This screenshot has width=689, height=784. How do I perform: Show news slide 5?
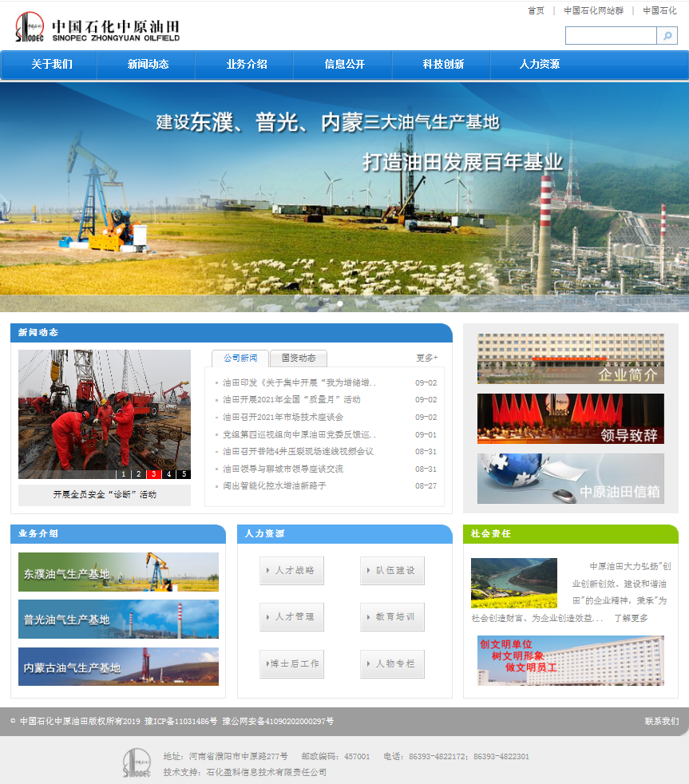point(184,474)
